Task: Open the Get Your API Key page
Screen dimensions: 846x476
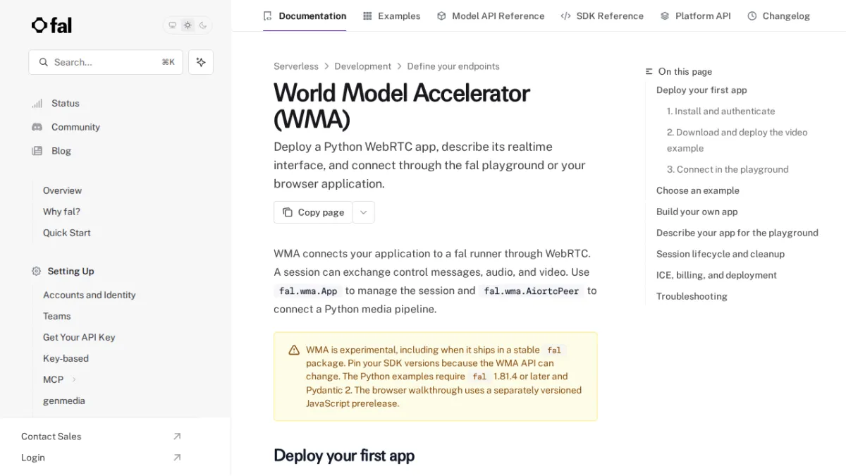Action: 79,337
